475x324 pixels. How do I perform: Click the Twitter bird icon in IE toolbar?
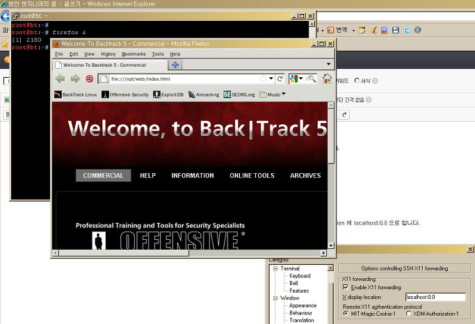click(x=407, y=30)
